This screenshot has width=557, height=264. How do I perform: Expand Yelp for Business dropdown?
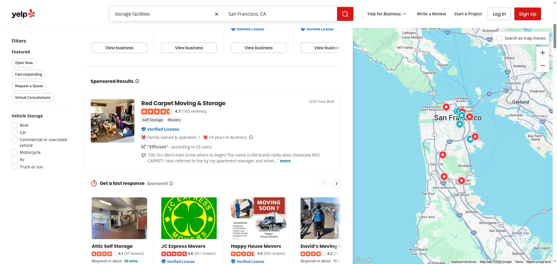tap(386, 14)
